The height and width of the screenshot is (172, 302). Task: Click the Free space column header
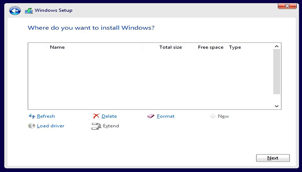[x=211, y=47]
